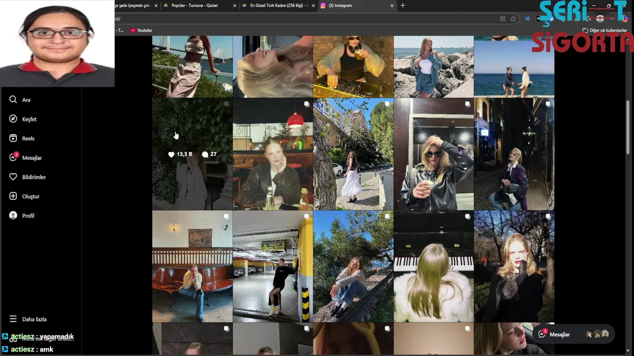Open post of woman sitting under pine tree
Viewport: 634px width, 356px height.
[x=353, y=267]
